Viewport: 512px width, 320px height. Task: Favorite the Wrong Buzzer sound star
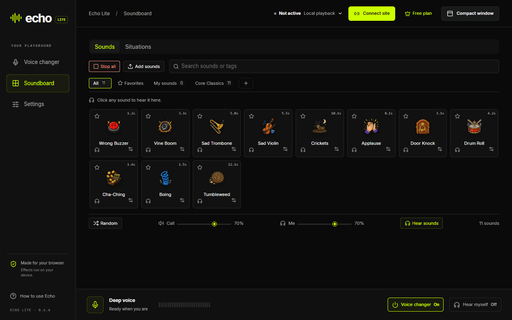(x=97, y=116)
